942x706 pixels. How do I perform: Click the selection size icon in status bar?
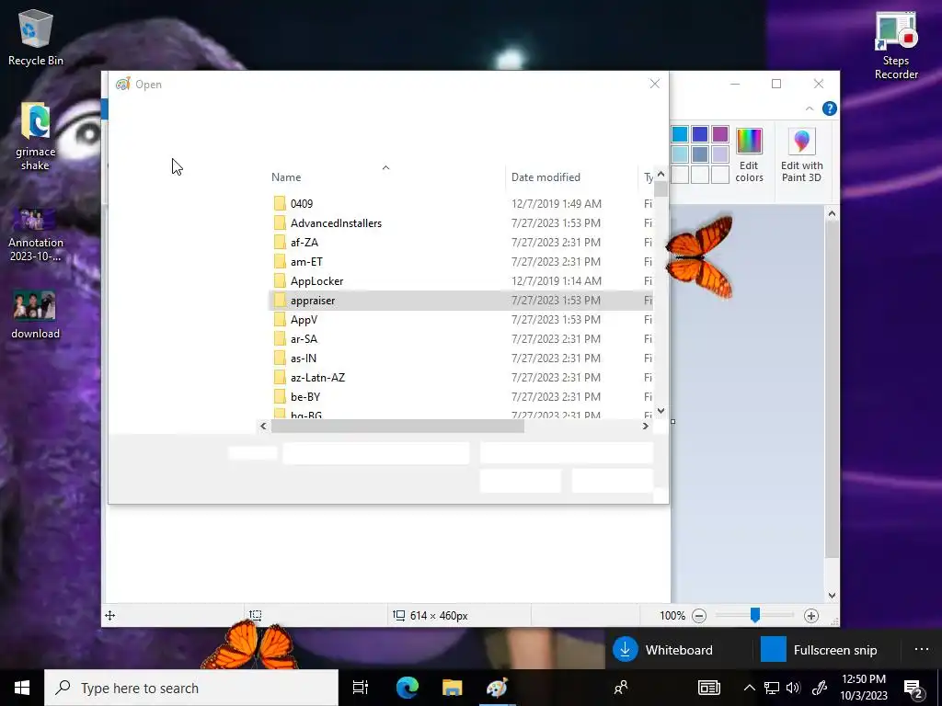[256, 615]
